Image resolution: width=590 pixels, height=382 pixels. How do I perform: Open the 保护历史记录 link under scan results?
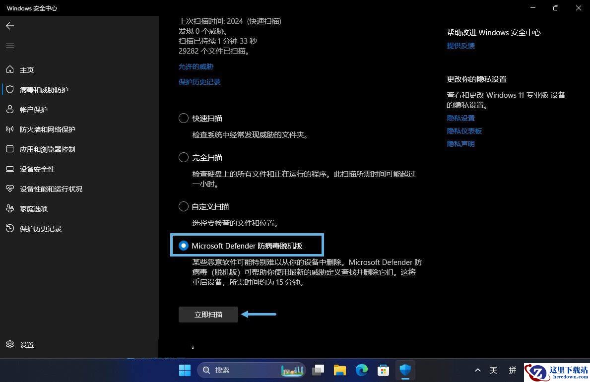point(199,82)
